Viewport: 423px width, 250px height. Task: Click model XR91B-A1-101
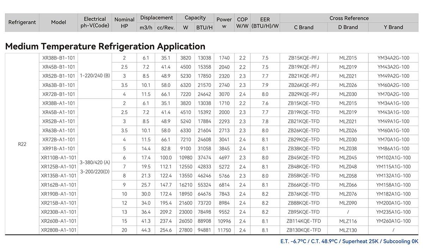pyautogui.click(x=59, y=149)
